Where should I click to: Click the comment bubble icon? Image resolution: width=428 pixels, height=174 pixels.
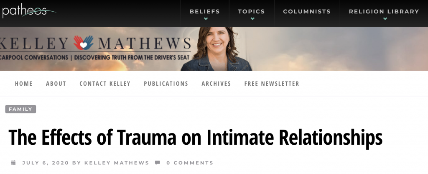click(158, 163)
